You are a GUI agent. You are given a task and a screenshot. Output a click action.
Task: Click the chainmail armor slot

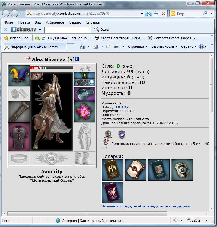tap(19, 137)
